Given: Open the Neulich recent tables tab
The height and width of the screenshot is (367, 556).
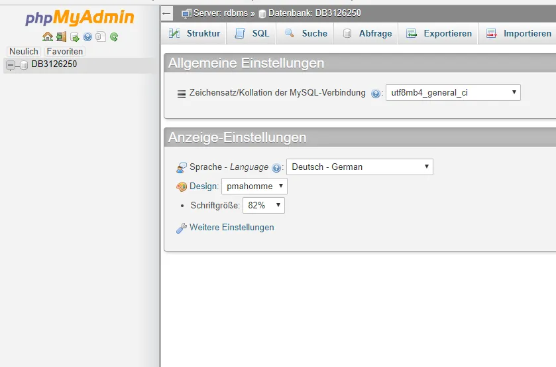Looking at the screenshot, I should (24, 52).
